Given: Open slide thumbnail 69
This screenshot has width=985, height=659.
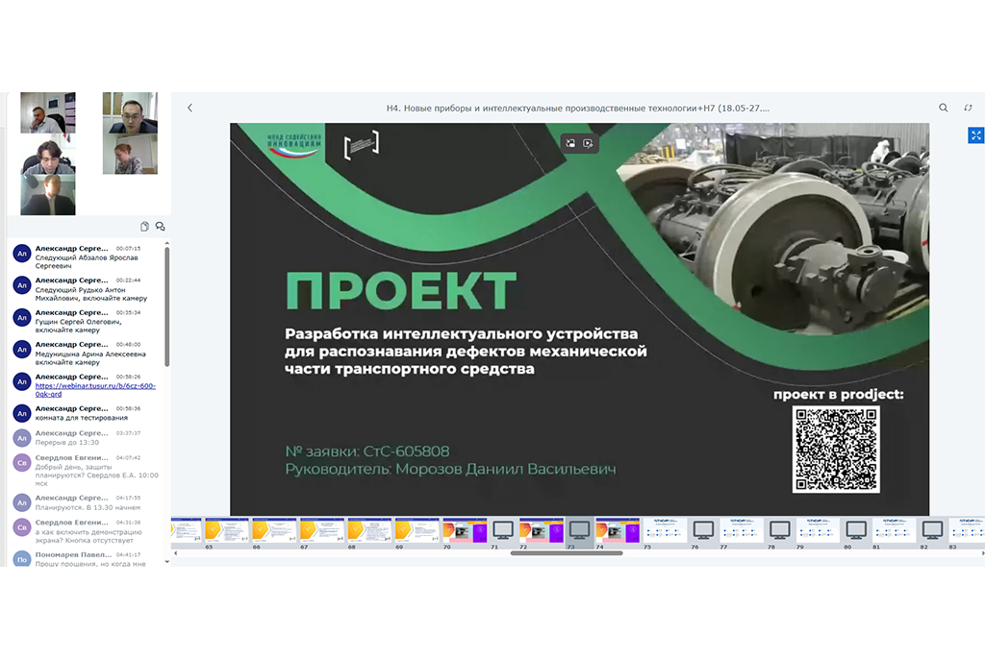Looking at the screenshot, I should 417,530.
